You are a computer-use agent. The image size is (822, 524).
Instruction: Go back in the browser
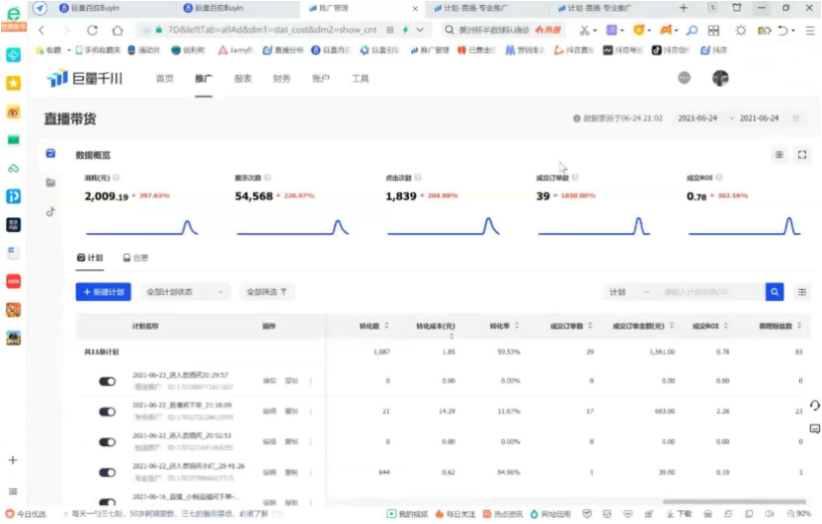(x=41, y=31)
